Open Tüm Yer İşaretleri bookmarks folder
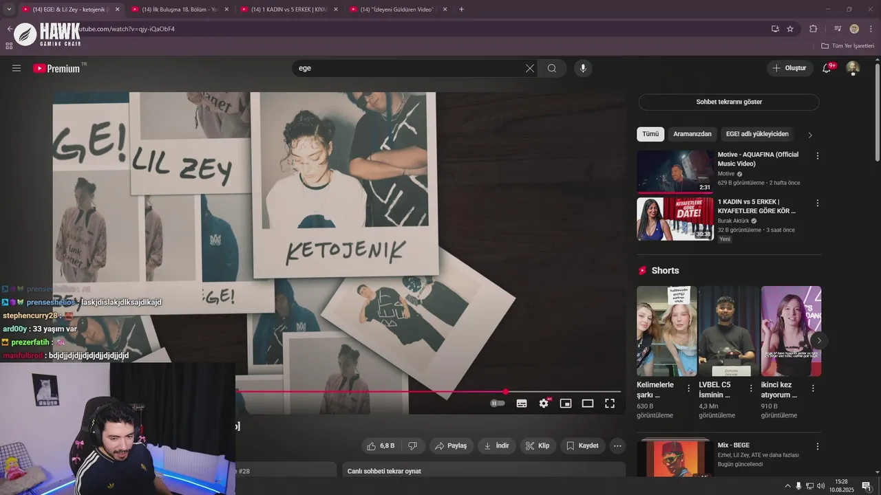 click(x=847, y=45)
